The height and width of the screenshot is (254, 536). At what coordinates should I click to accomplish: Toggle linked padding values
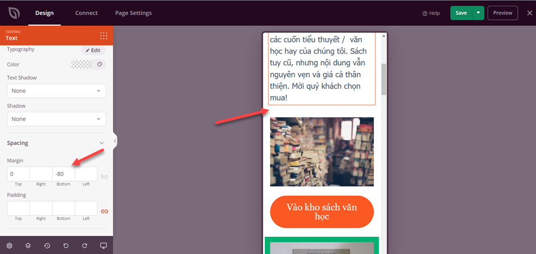105,211
